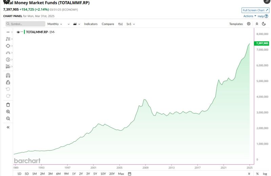This screenshot has width=271, height=176.
Task: Toggle logarithmic scale with log
Action: tap(265, 174)
